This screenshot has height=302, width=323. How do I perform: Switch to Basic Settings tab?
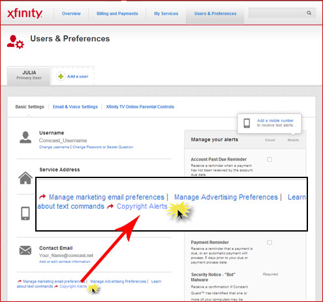(x=29, y=107)
